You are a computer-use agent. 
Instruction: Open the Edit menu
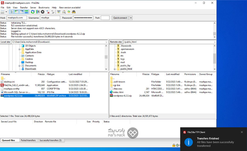9,7
